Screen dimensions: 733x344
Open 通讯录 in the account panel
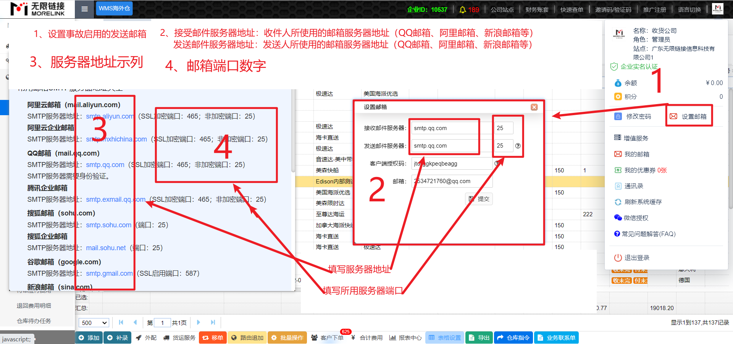click(x=629, y=186)
